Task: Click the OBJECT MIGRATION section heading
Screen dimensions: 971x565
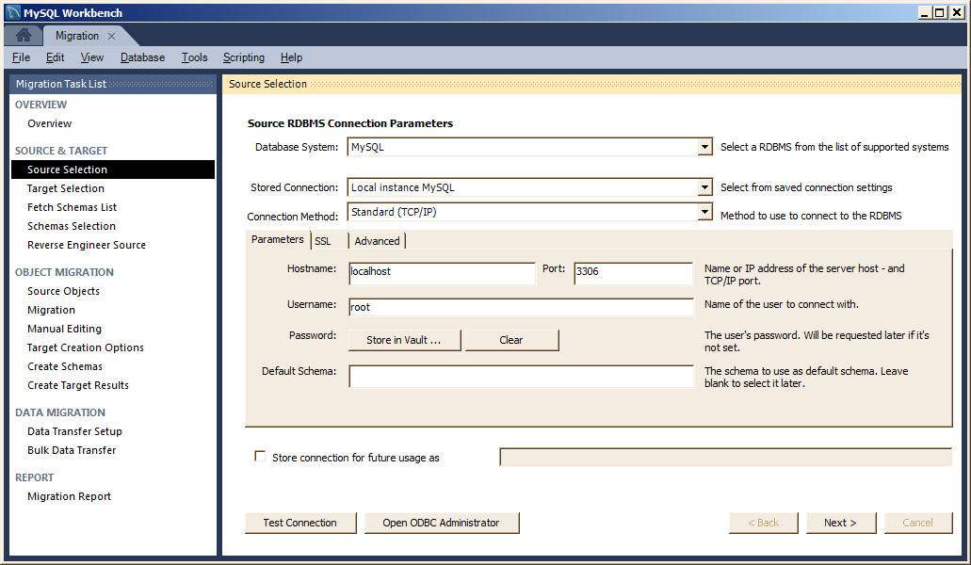Action: tap(64, 272)
